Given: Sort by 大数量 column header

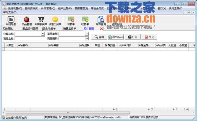Looking at the screenshot, I should (172, 45).
